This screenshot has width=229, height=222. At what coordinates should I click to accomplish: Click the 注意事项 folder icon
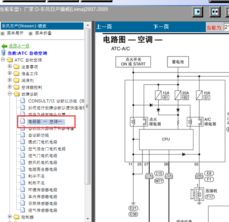pos(16,67)
